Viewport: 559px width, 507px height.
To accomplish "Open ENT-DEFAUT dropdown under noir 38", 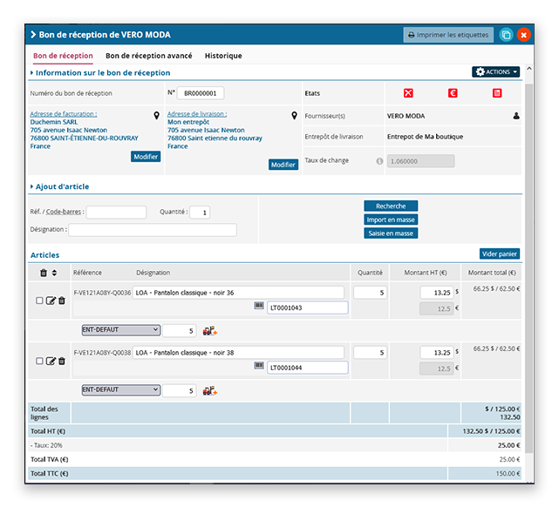I will 121,390.
